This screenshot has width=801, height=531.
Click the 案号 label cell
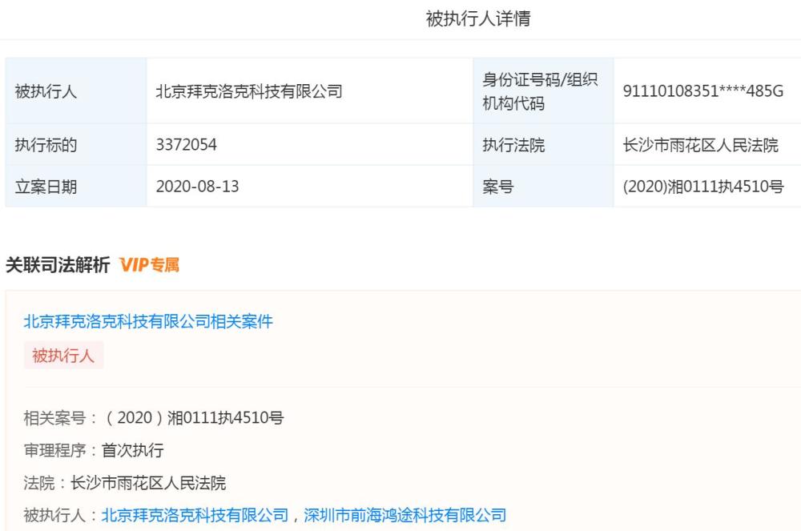click(x=544, y=187)
